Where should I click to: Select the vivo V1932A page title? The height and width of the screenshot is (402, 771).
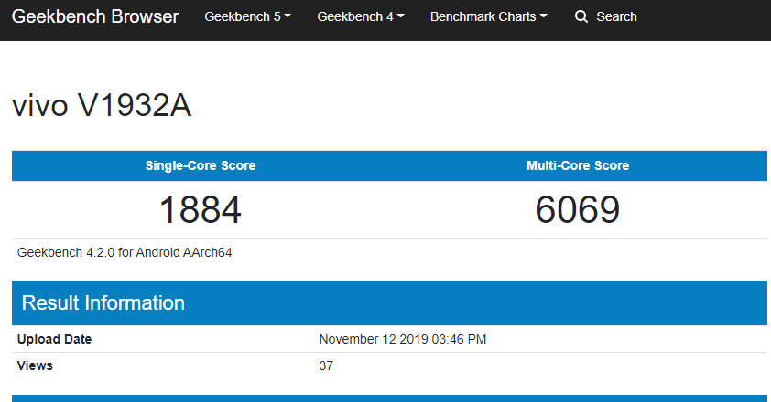pos(102,105)
